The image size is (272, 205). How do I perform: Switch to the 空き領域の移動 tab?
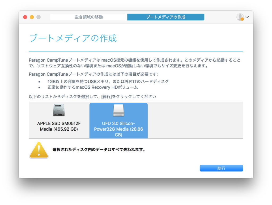pyautogui.click(x=89, y=17)
